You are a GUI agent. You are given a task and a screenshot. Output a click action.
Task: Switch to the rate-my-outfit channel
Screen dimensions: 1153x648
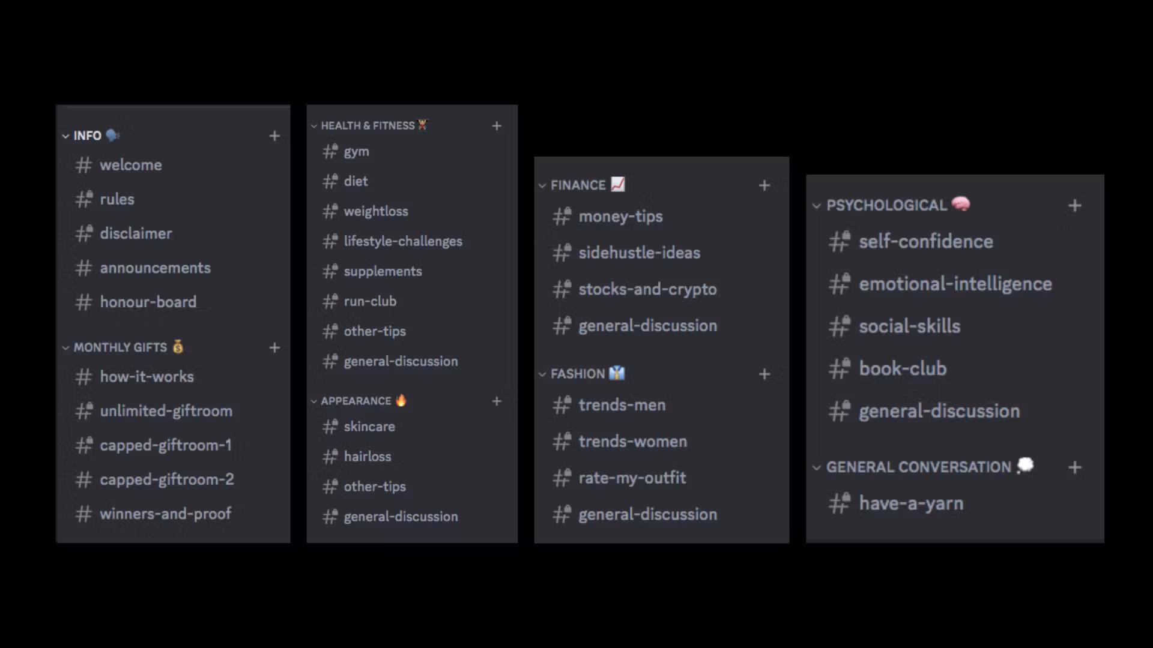tap(632, 478)
